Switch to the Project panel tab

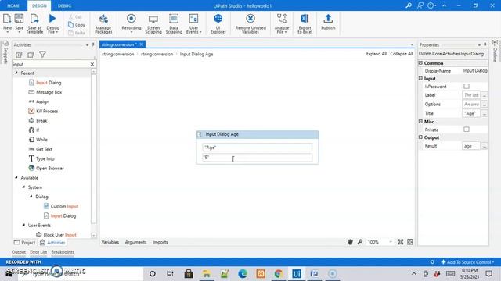(24, 243)
